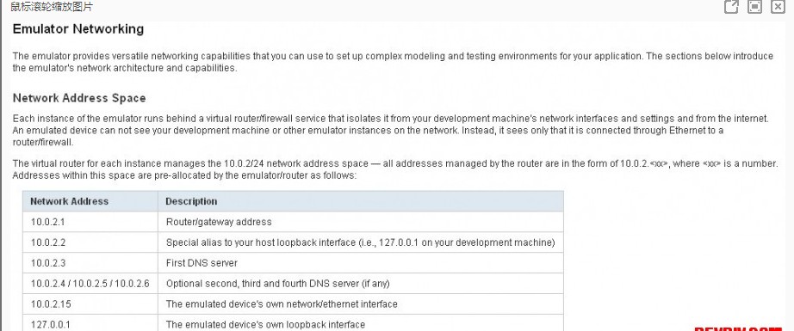The image size is (794, 331).
Task: Click the 10.0.2.4 / 10.0.2.5 / 10.0.2.6 cell
Action: point(90,284)
